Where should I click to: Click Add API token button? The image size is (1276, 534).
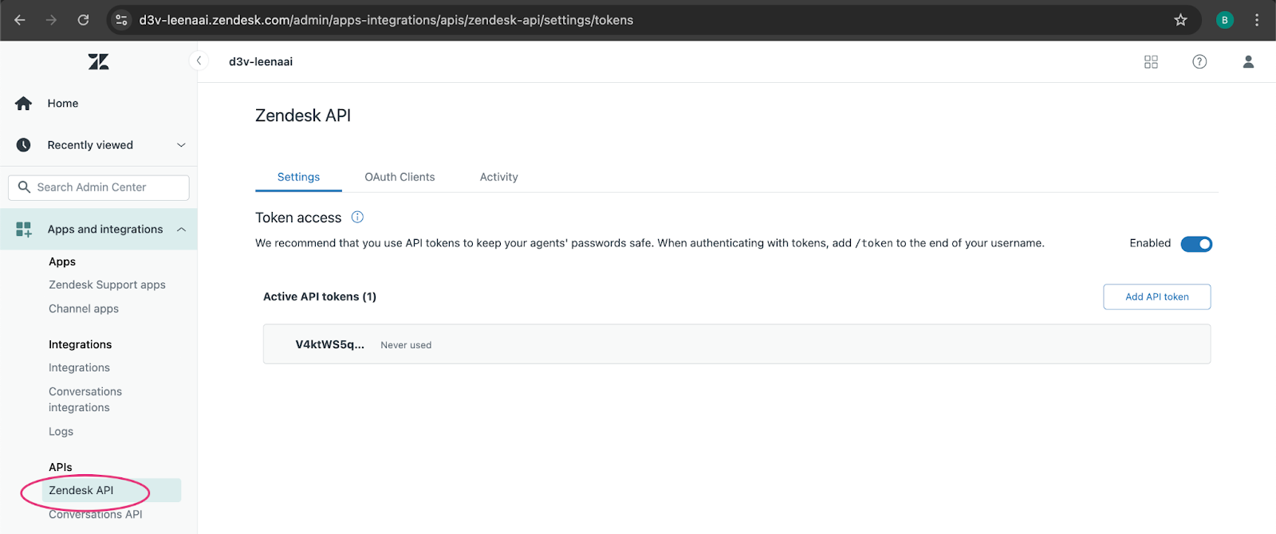(1156, 296)
